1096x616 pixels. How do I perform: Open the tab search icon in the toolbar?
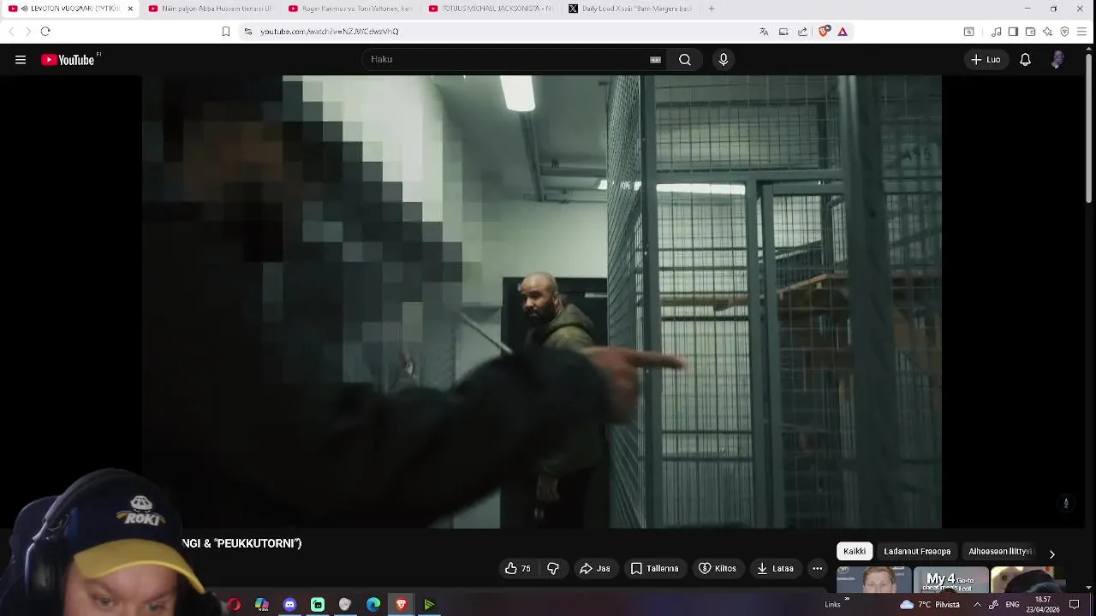[969, 32]
